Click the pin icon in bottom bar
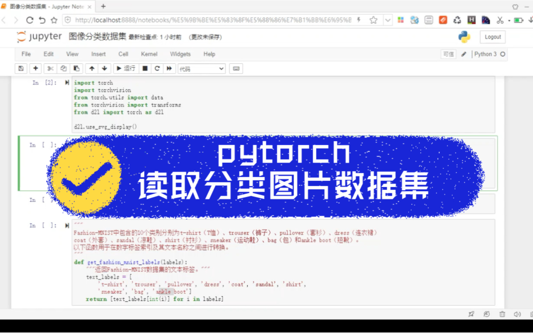The image size is (533, 333). point(471,314)
